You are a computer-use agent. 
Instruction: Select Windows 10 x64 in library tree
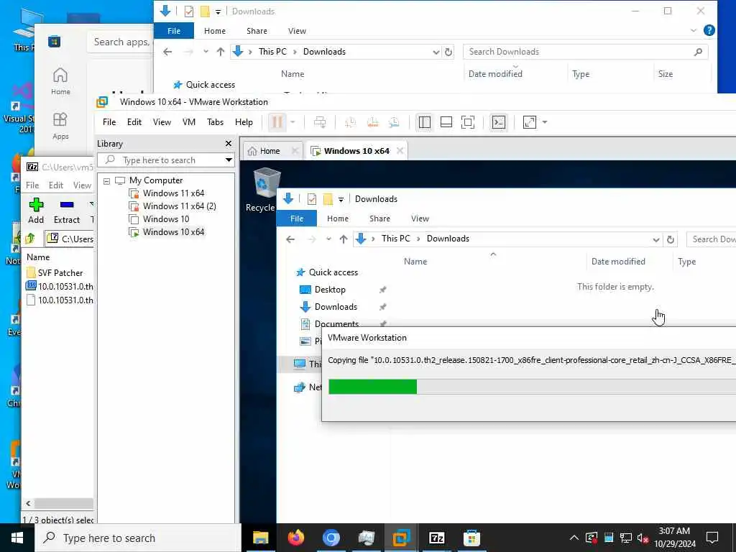click(173, 232)
